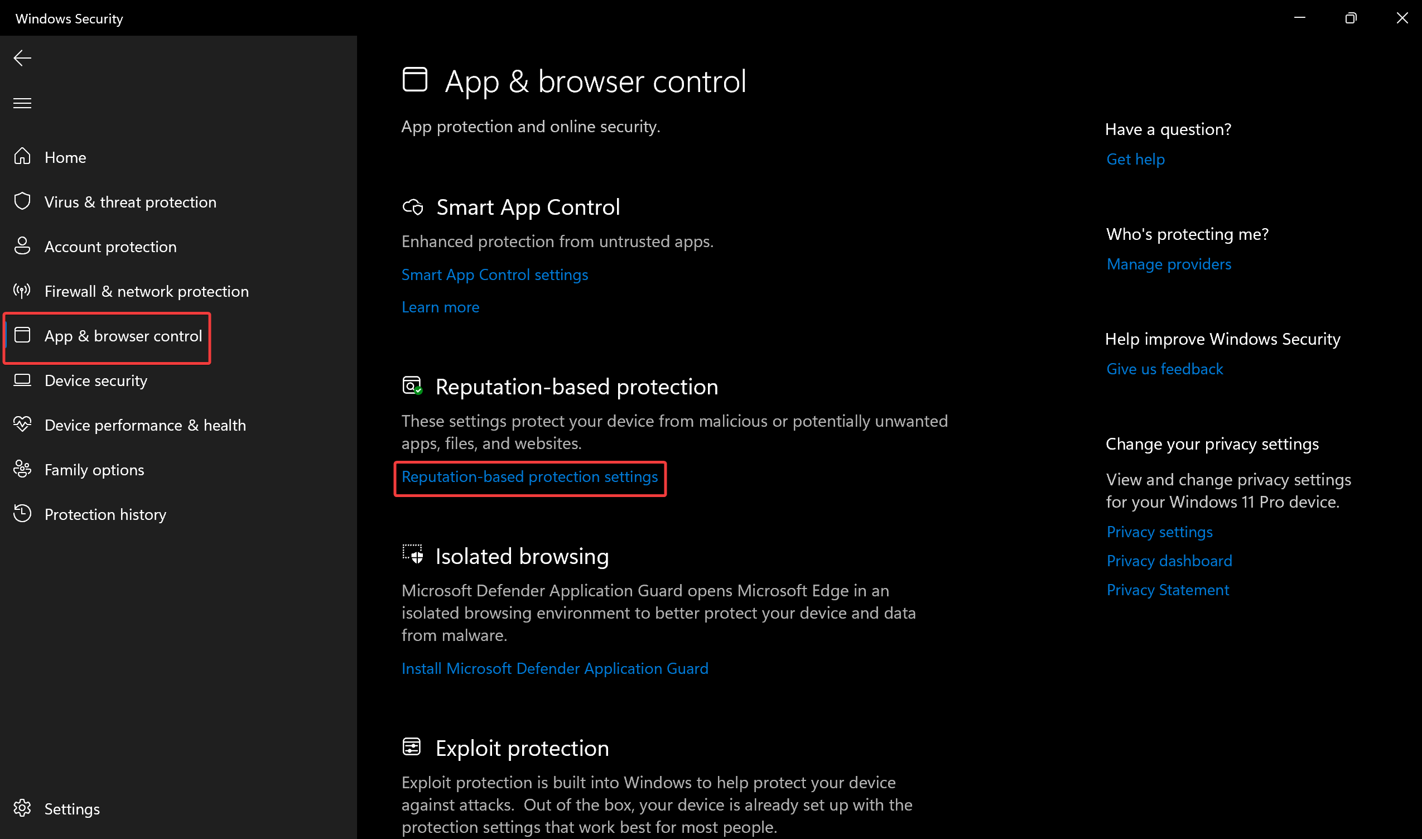This screenshot has width=1422, height=839.
Task: Open Reputation-based protection settings
Action: pos(530,477)
